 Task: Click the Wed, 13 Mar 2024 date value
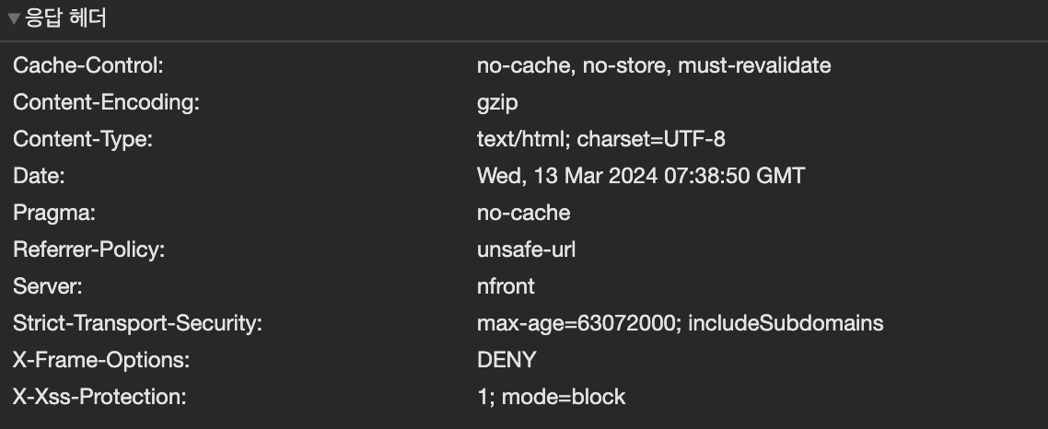(641, 177)
